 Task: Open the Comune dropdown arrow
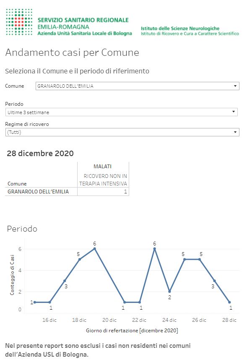[235, 86]
